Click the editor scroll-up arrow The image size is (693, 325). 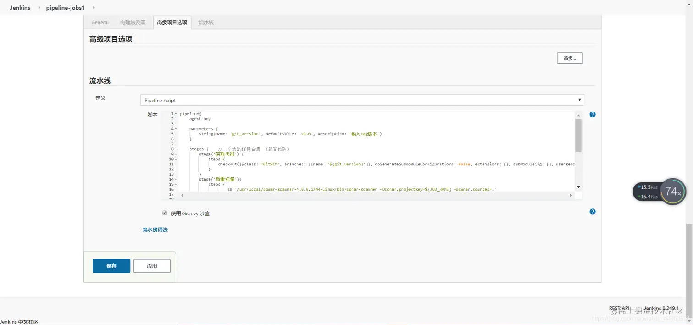pos(578,115)
